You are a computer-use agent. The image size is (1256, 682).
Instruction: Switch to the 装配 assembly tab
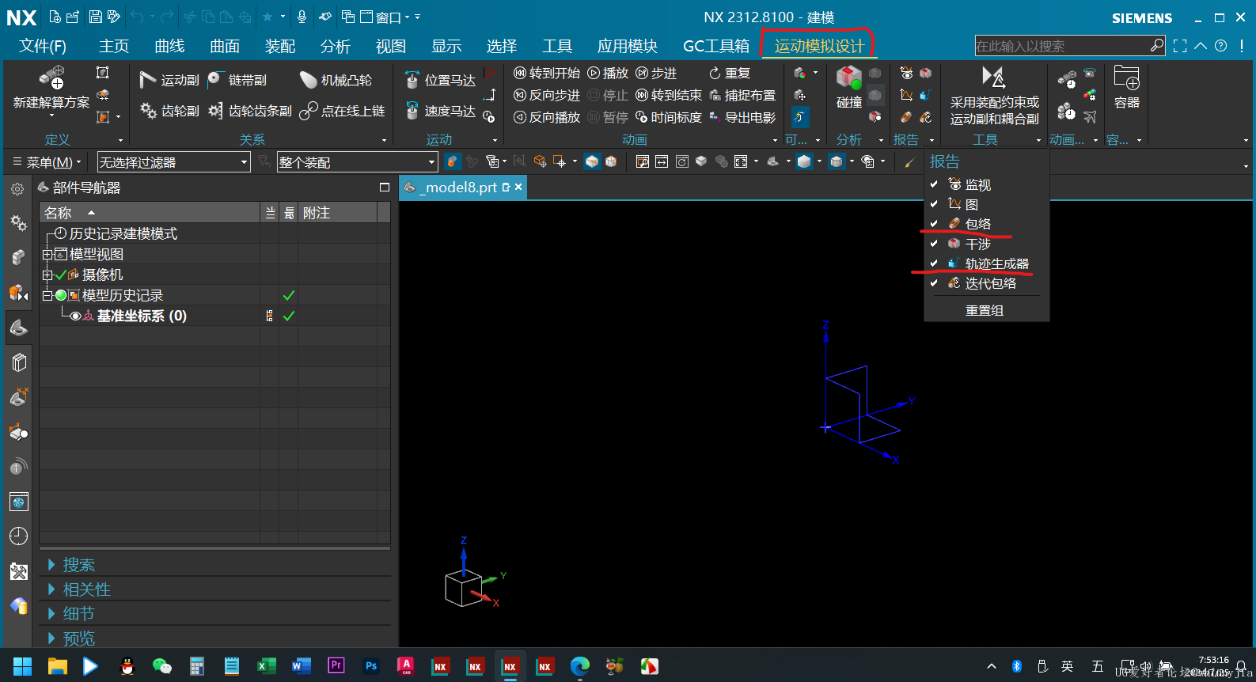(x=280, y=46)
